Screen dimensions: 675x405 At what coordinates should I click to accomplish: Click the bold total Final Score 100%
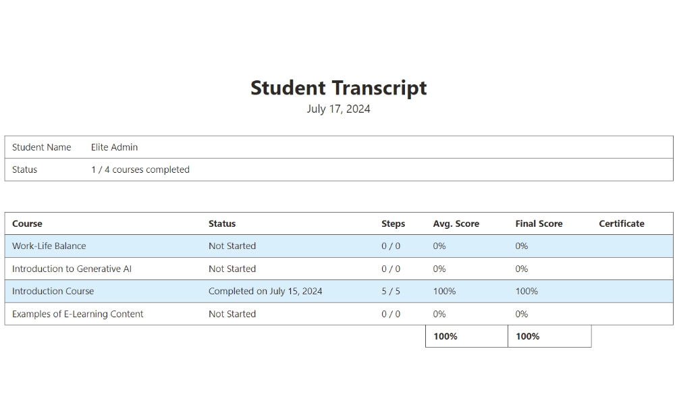pyautogui.click(x=527, y=336)
